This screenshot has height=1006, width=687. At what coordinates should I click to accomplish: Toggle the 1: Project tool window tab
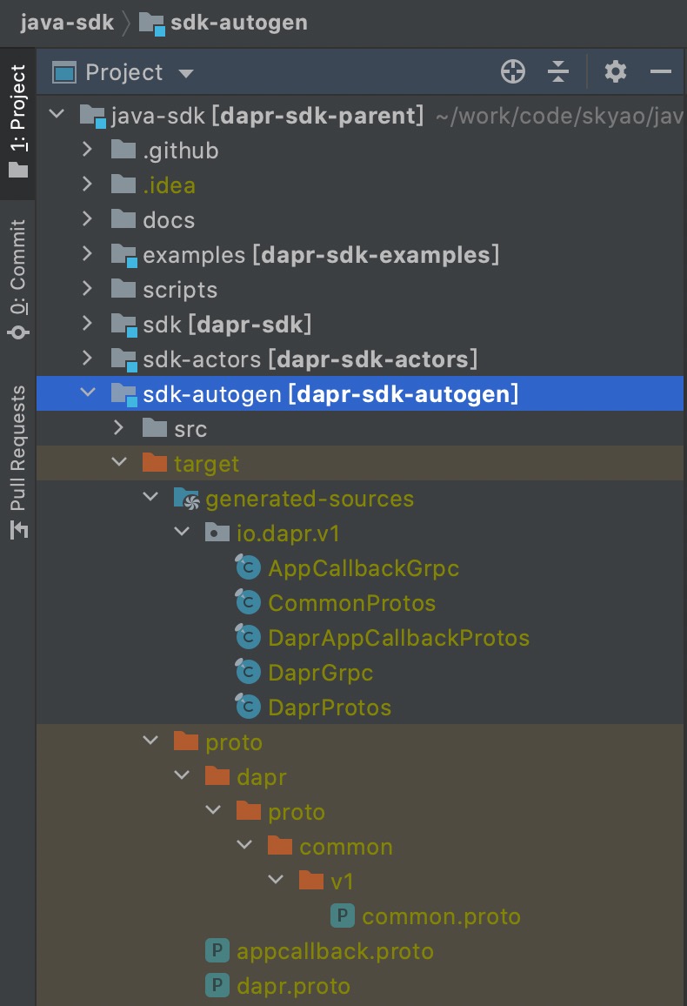coord(18,121)
